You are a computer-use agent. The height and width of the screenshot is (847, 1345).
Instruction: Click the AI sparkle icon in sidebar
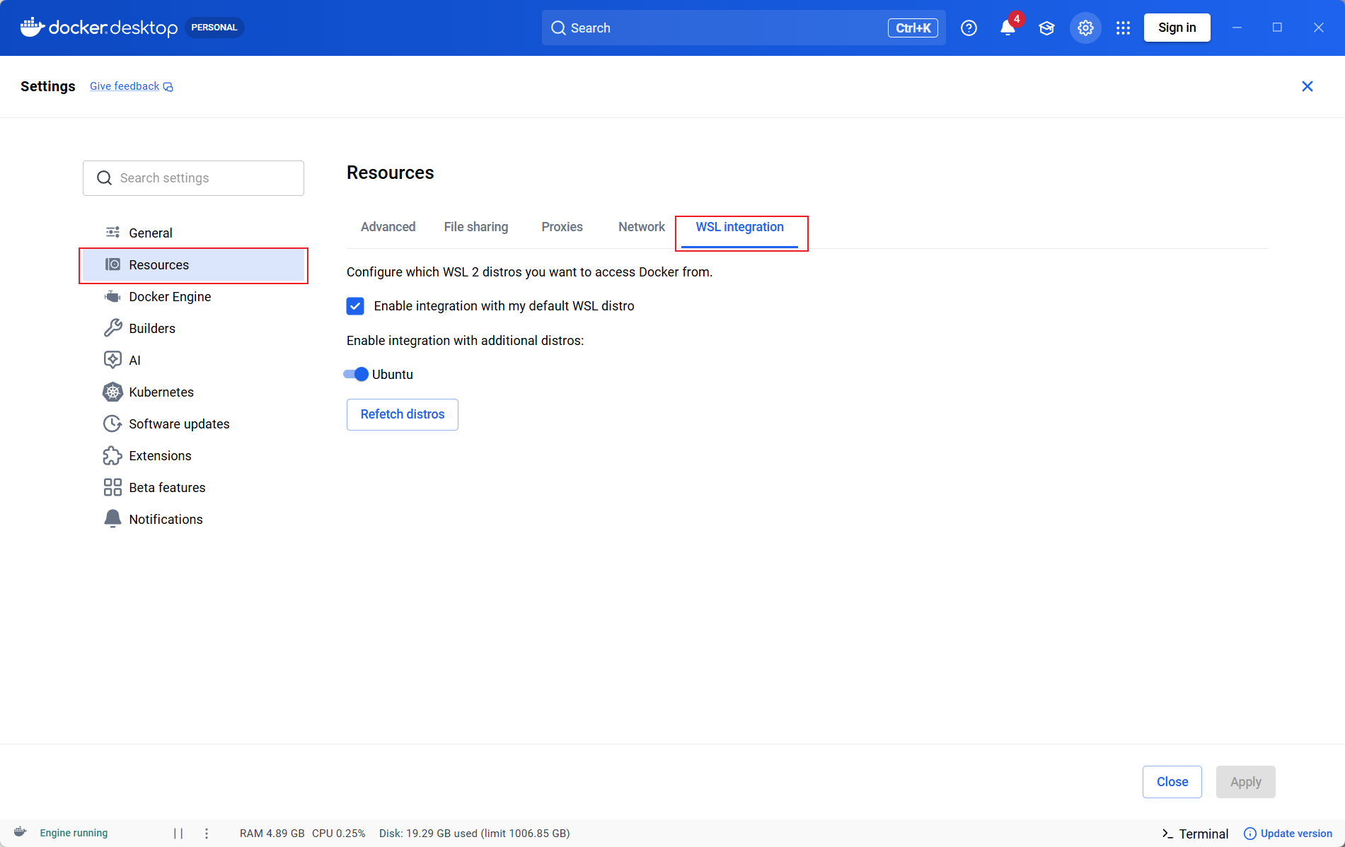[x=112, y=360]
